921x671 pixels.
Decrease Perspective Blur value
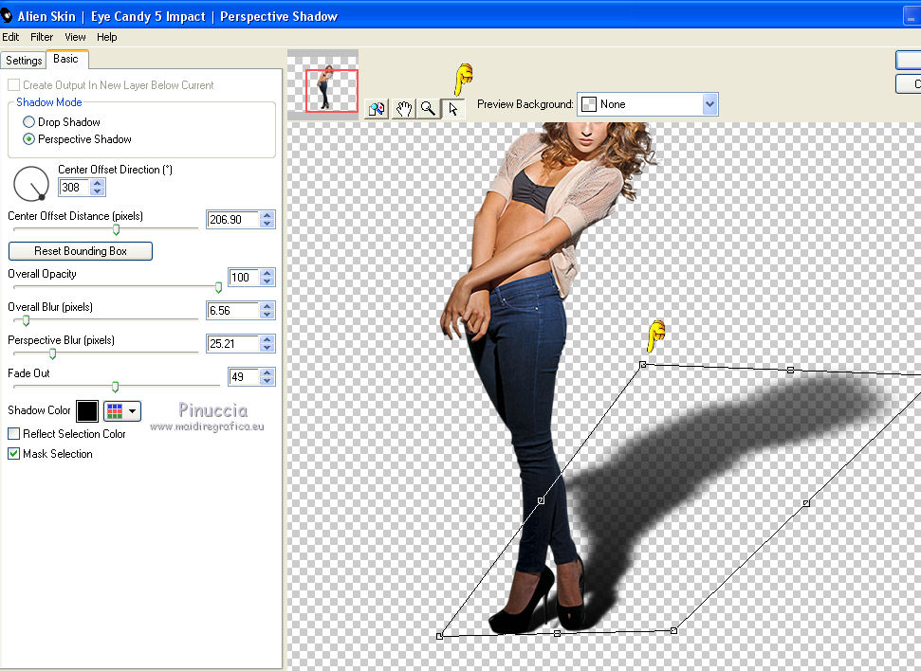[x=267, y=348]
